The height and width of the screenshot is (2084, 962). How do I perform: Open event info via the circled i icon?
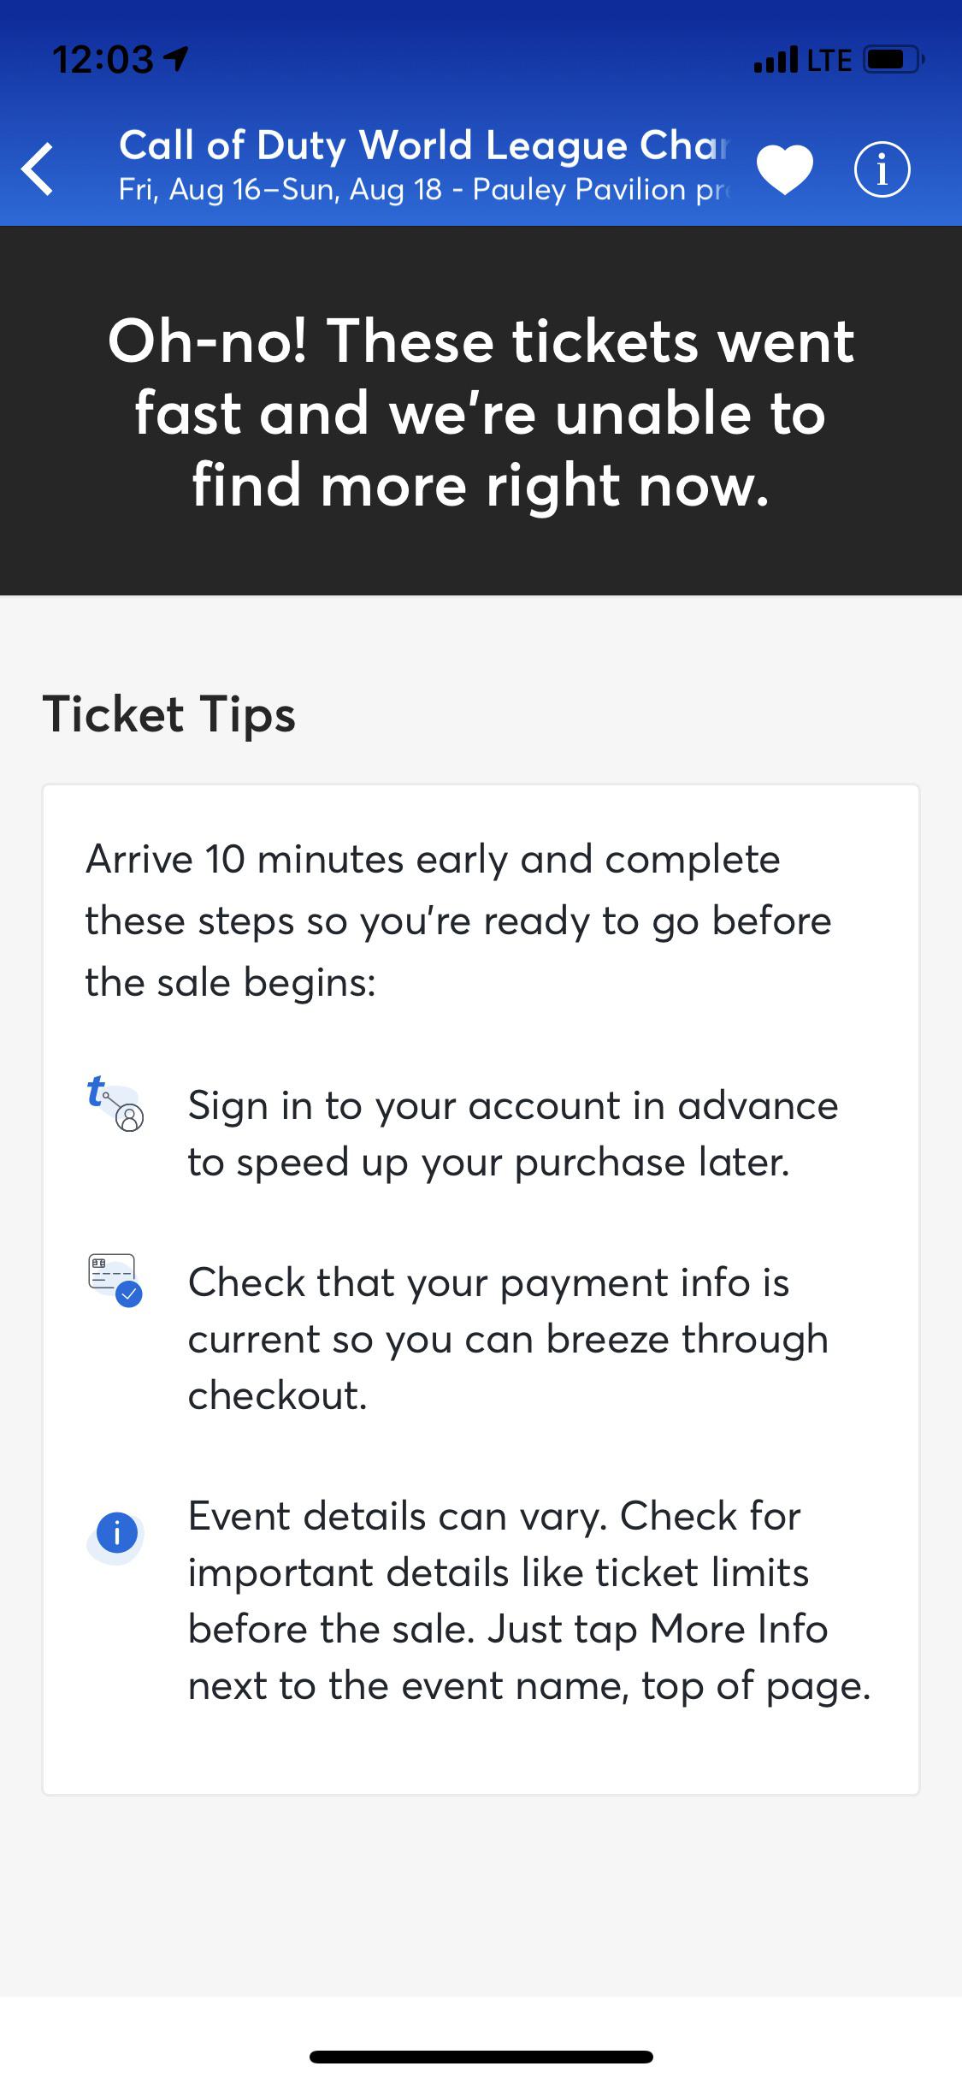pyautogui.click(x=883, y=169)
